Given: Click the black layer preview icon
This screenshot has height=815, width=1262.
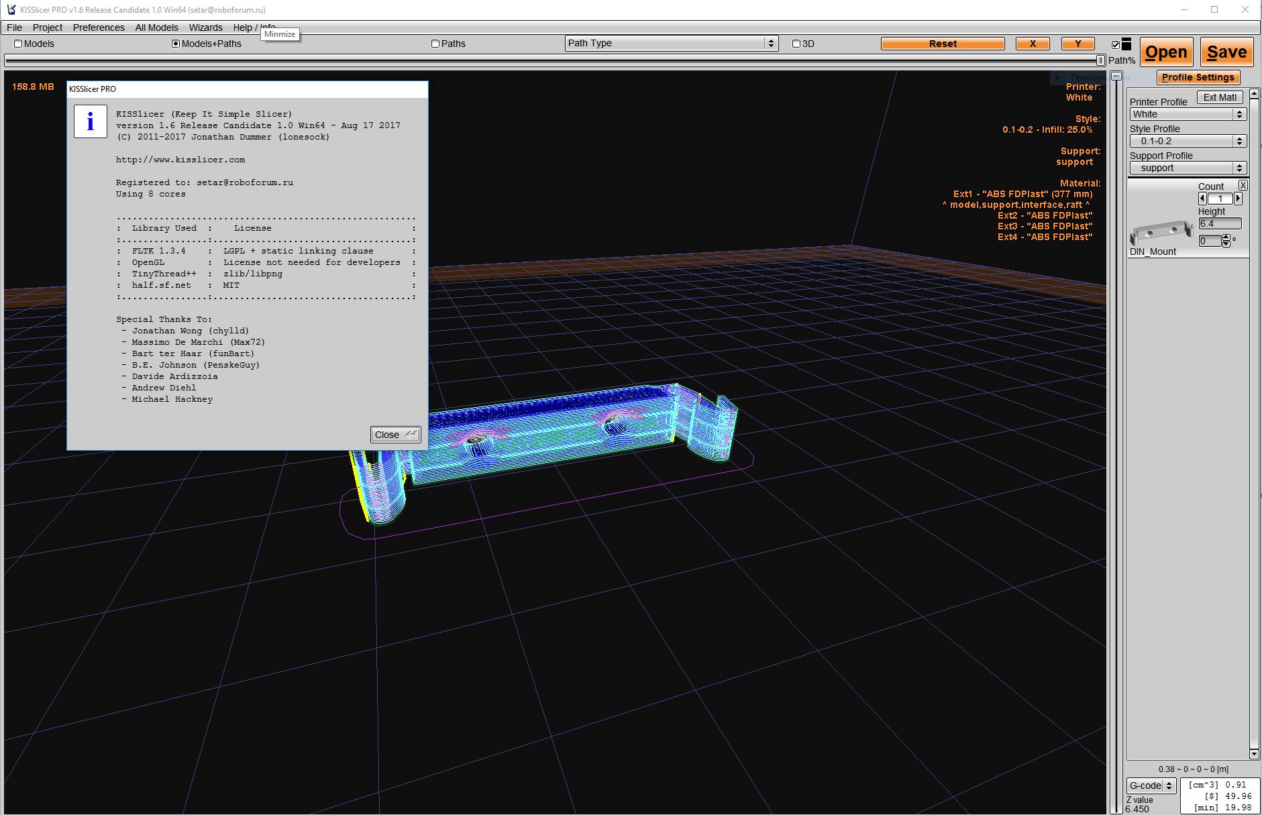Looking at the screenshot, I should point(1126,44).
